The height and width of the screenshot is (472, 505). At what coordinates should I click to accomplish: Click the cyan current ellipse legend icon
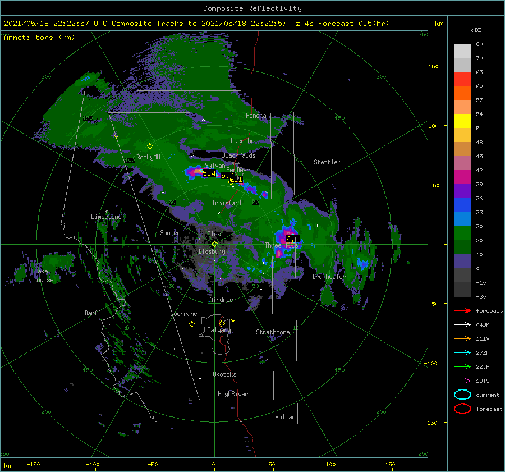pos(462,395)
